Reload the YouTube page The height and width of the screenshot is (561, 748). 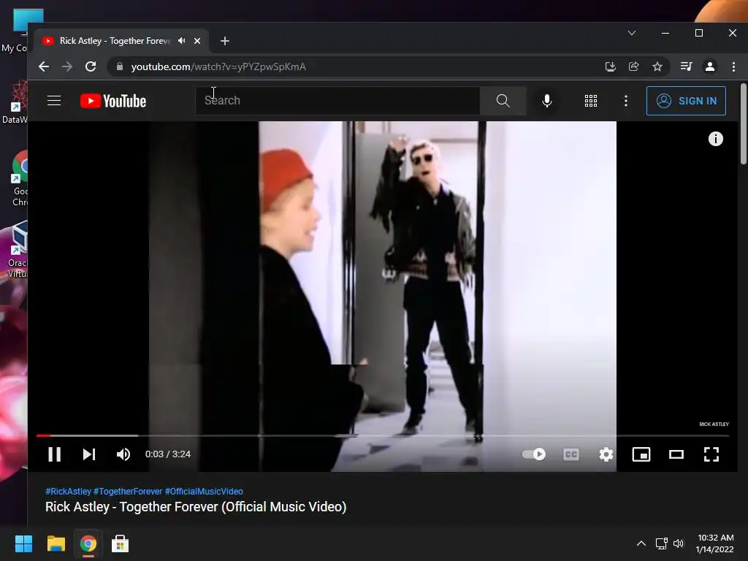(91, 66)
